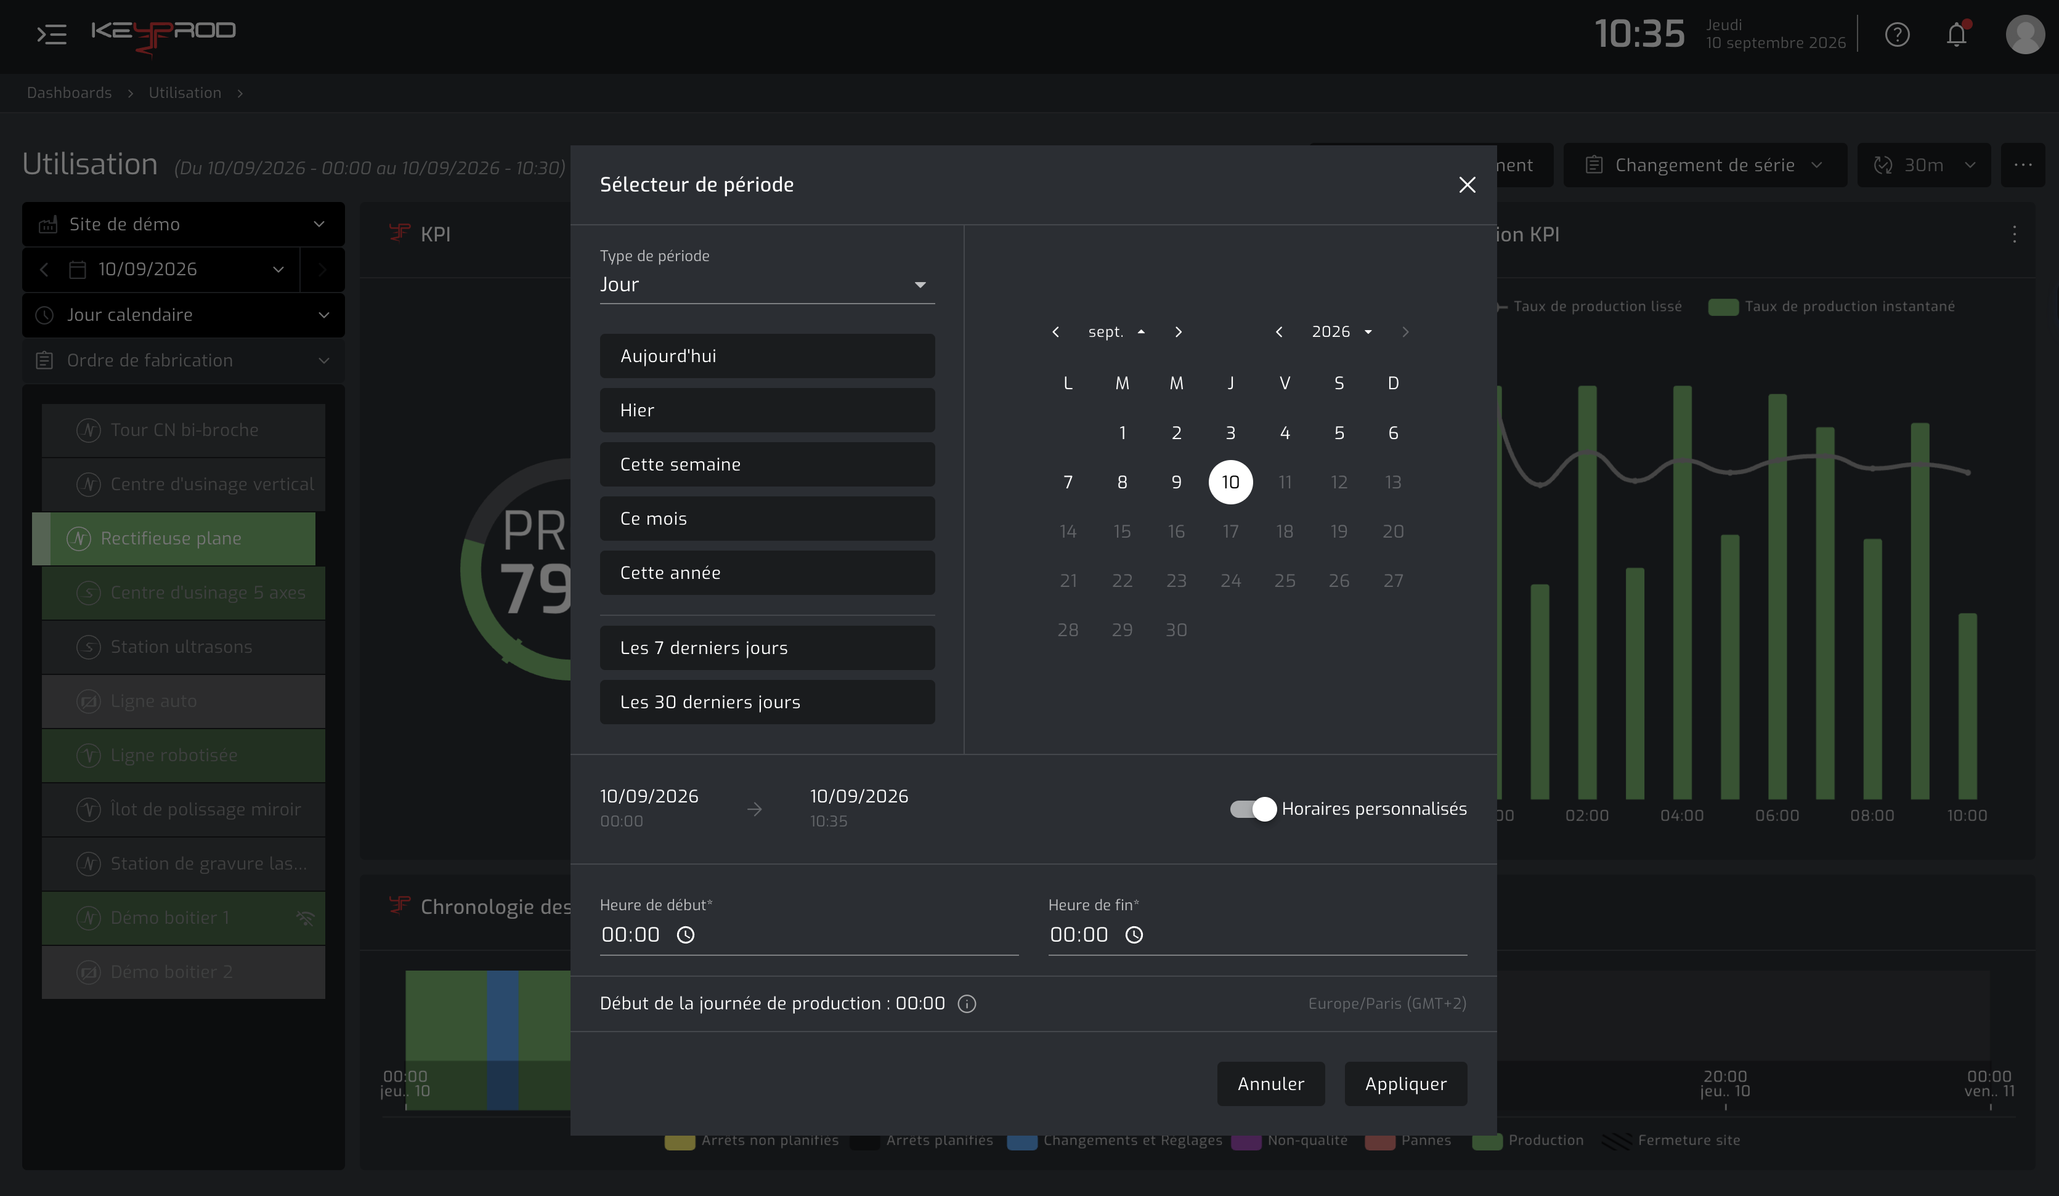Click the info icon beside production day start
The width and height of the screenshot is (2059, 1196).
(x=967, y=1004)
